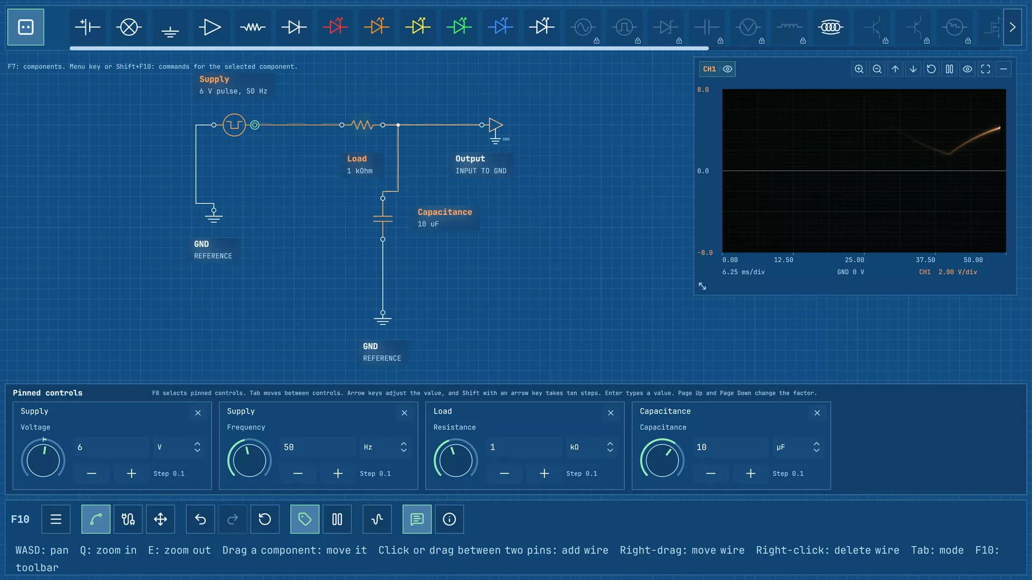Increase Capacitance with plus button
The image size is (1032, 580).
pos(751,473)
